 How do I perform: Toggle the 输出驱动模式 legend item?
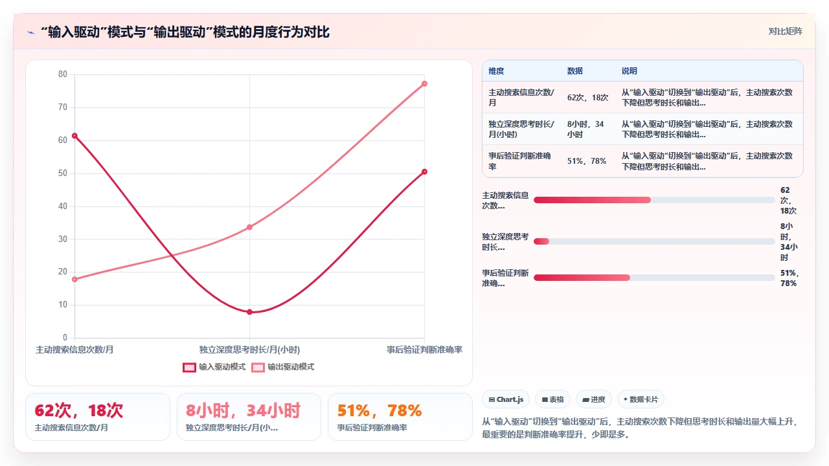(x=283, y=367)
